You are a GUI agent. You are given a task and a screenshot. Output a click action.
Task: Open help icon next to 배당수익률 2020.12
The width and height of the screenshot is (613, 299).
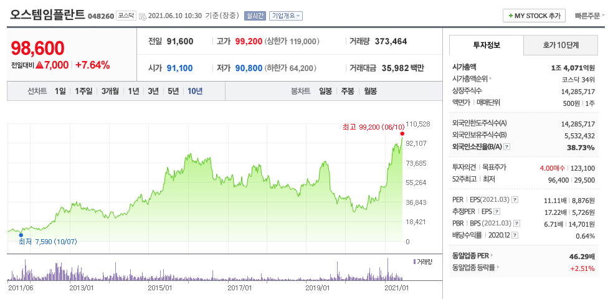point(515,235)
